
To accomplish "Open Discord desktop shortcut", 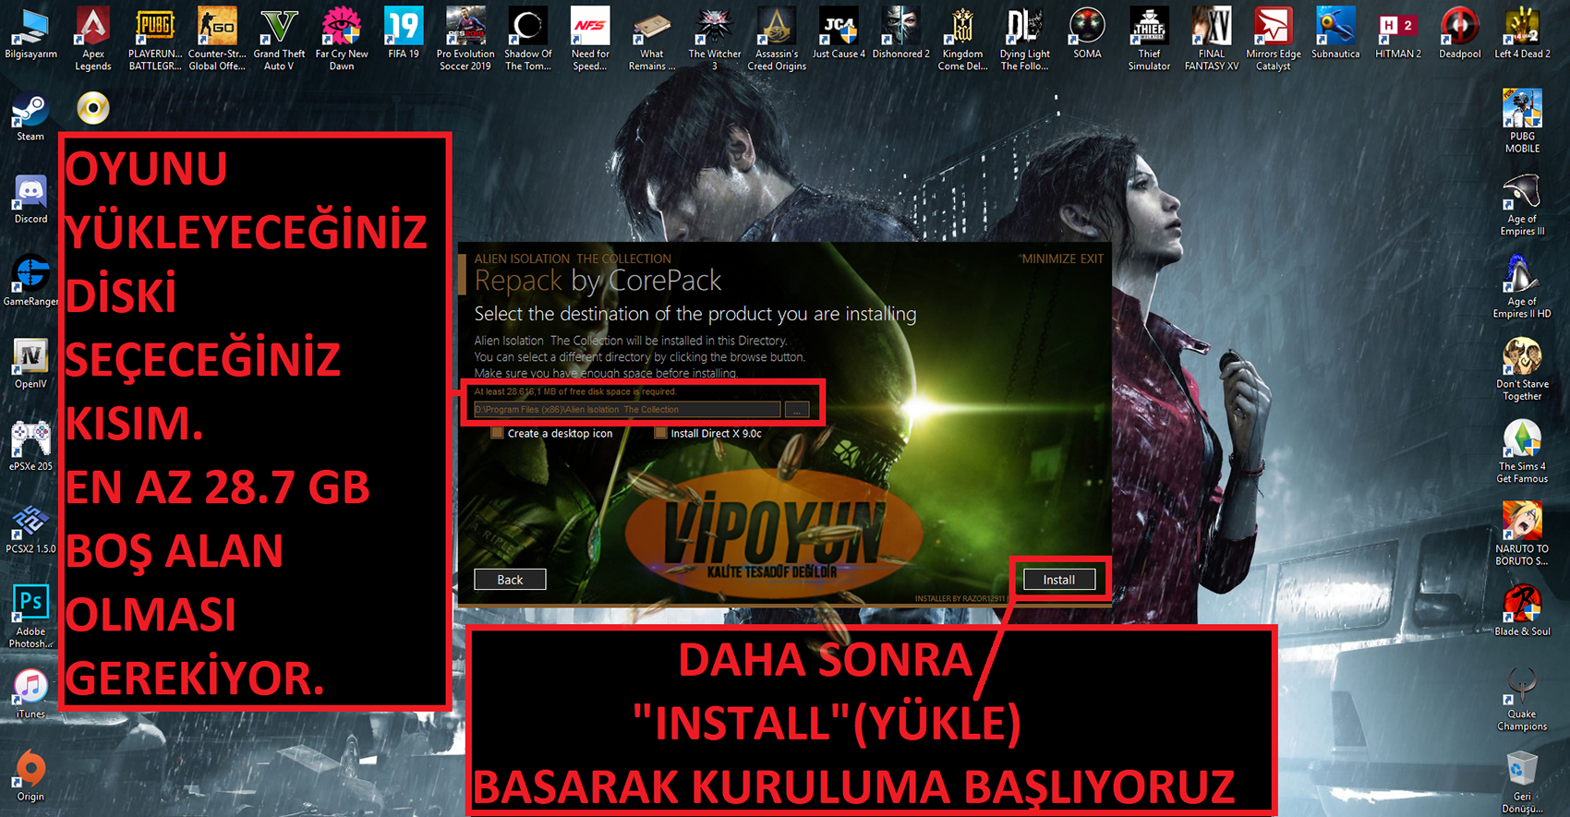I will tap(30, 199).
